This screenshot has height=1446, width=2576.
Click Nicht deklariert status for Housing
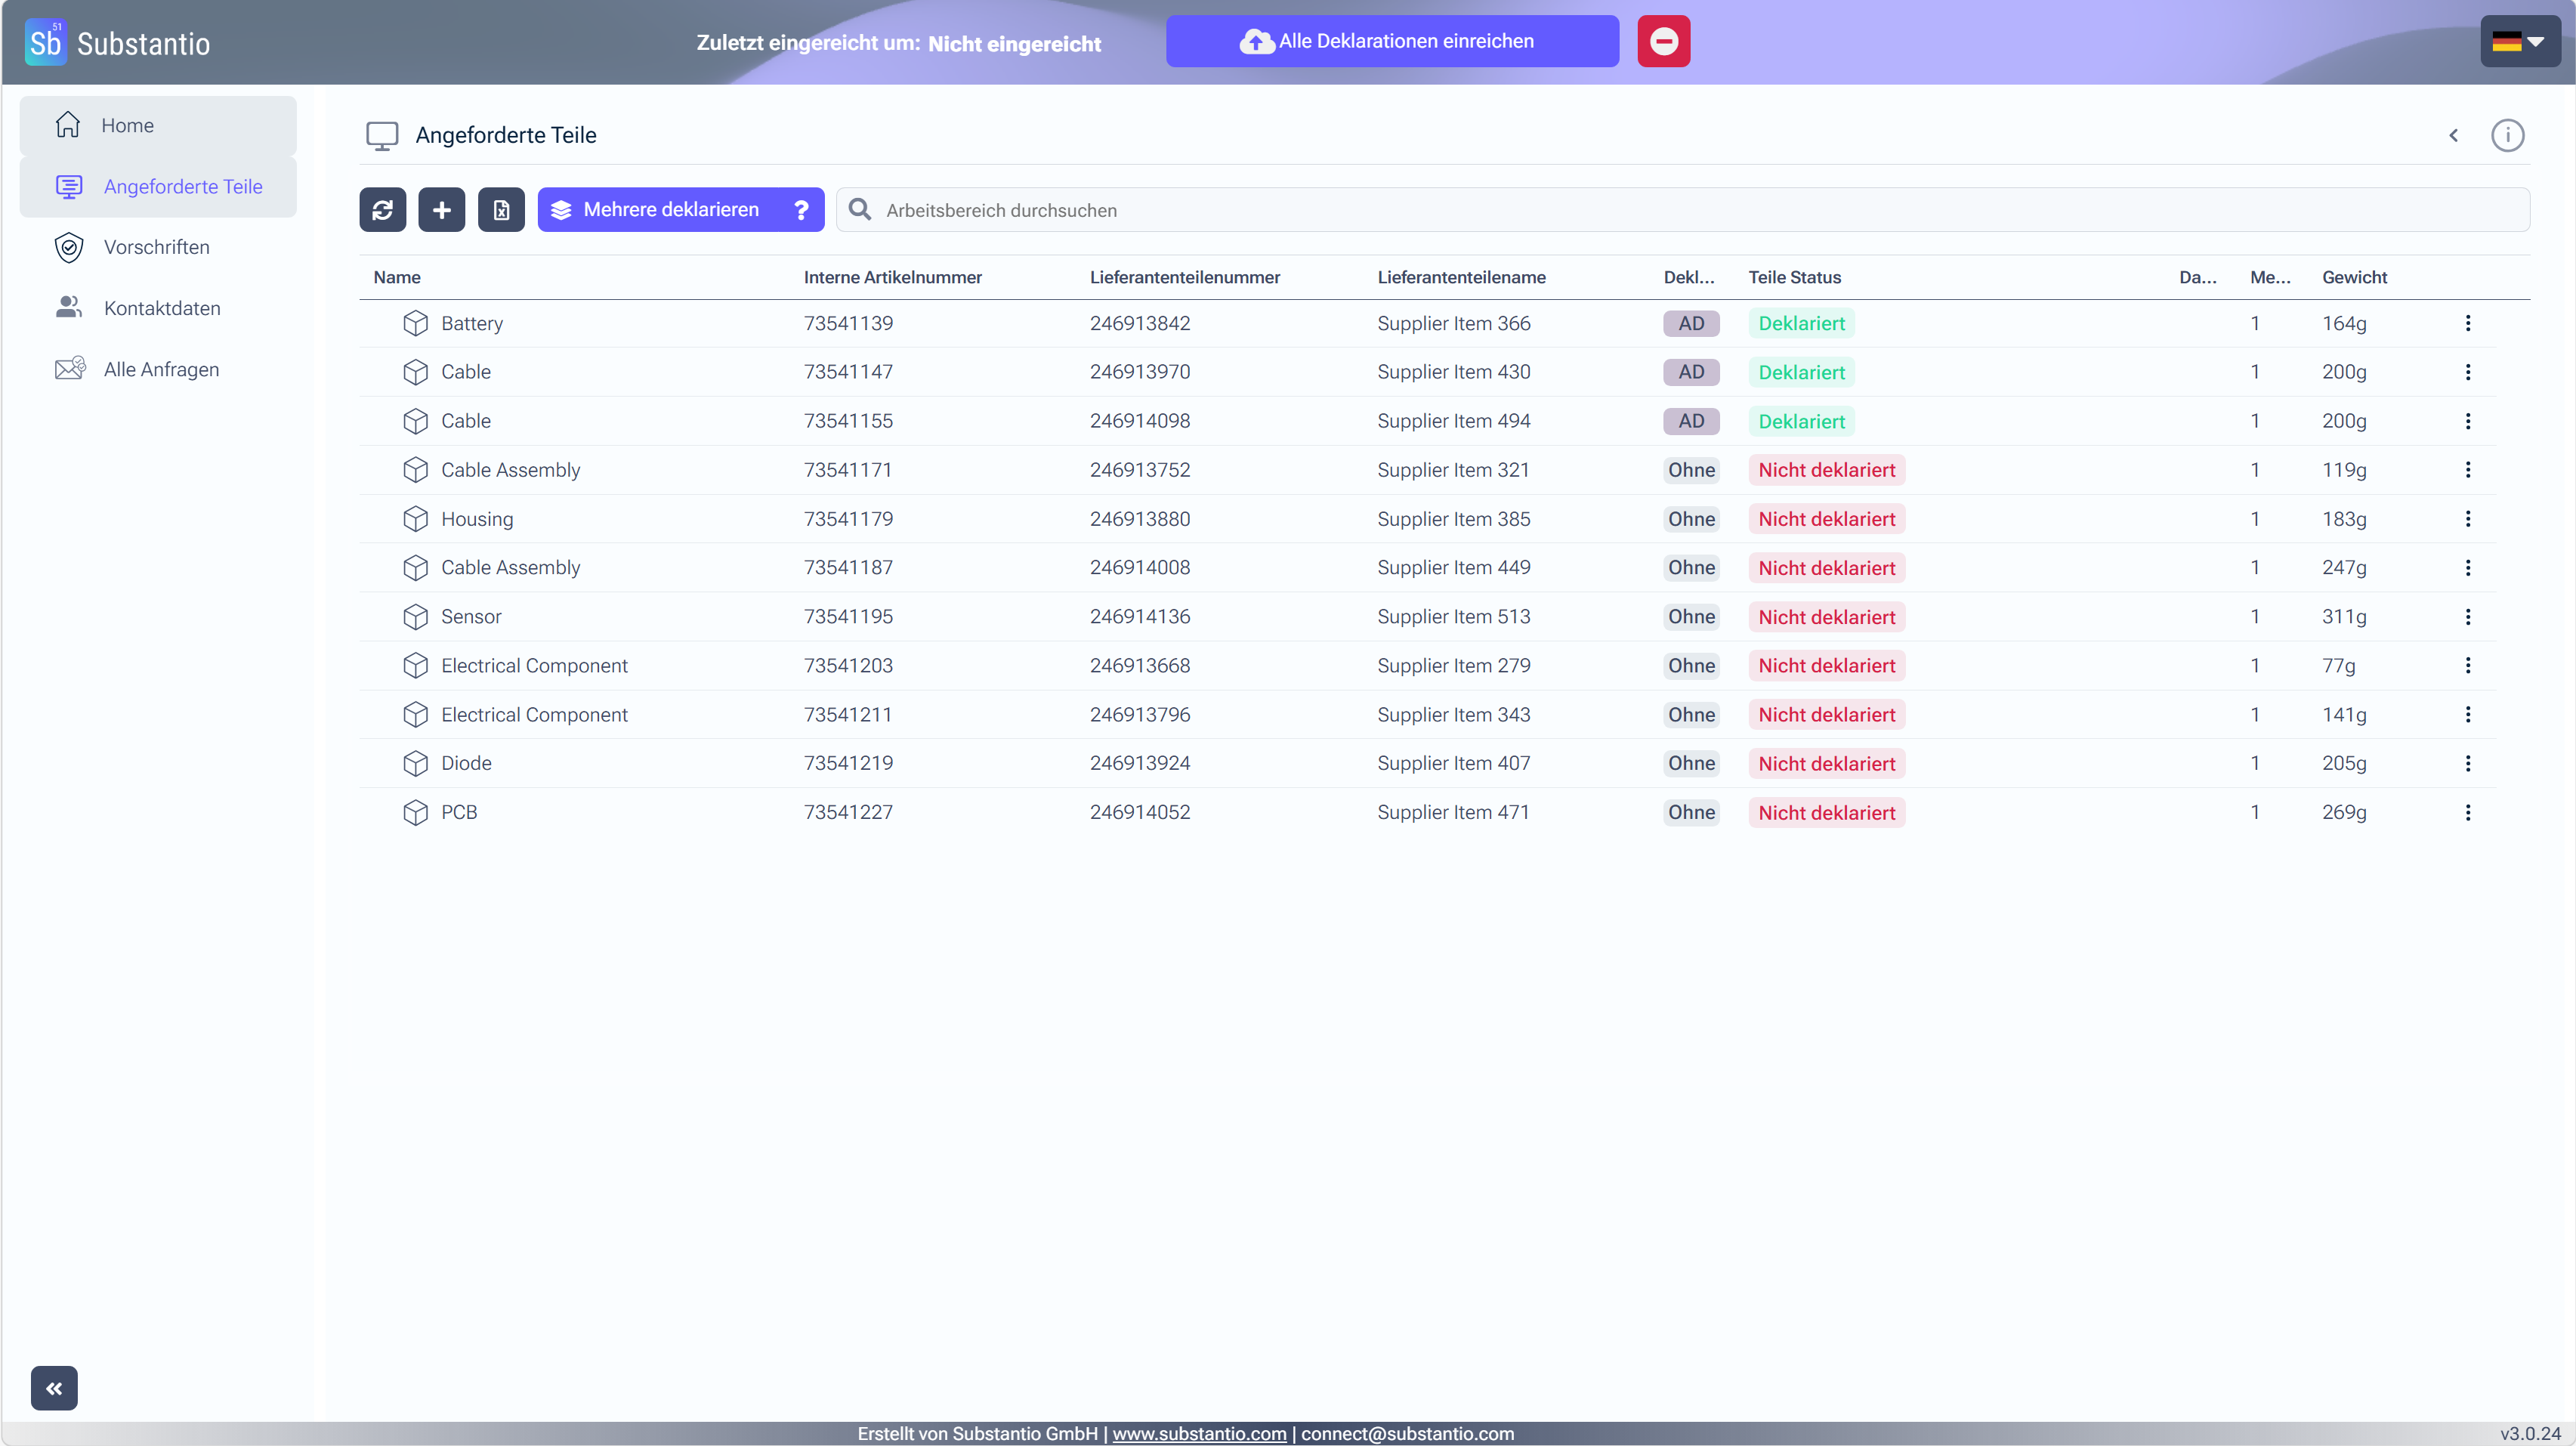point(1826,519)
